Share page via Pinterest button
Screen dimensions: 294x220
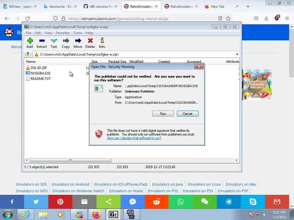(60, 202)
